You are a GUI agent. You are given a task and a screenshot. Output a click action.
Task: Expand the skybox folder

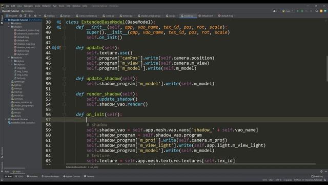12,61
